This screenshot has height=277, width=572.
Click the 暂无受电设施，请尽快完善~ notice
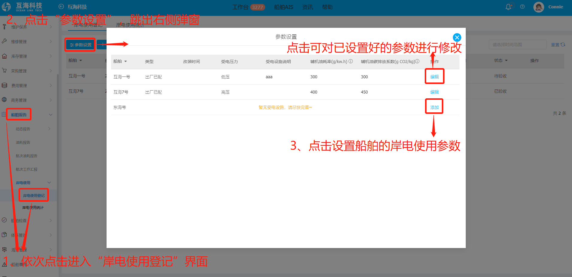click(285, 107)
